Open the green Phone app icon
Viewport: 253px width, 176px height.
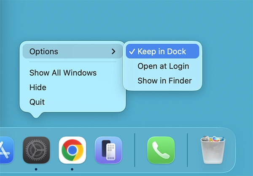tap(161, 150)
